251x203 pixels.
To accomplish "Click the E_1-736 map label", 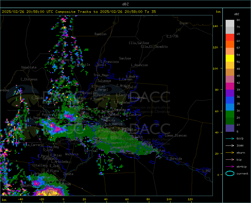I will tap(172, 36).
